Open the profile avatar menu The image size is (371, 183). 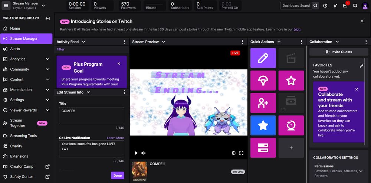tap(365, 6)
